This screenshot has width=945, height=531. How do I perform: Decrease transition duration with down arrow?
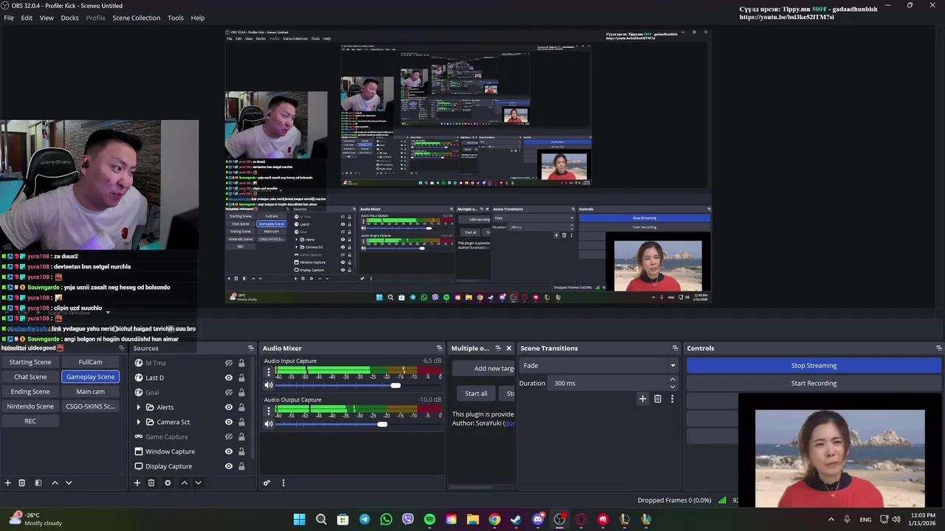(x=672, y=386)
